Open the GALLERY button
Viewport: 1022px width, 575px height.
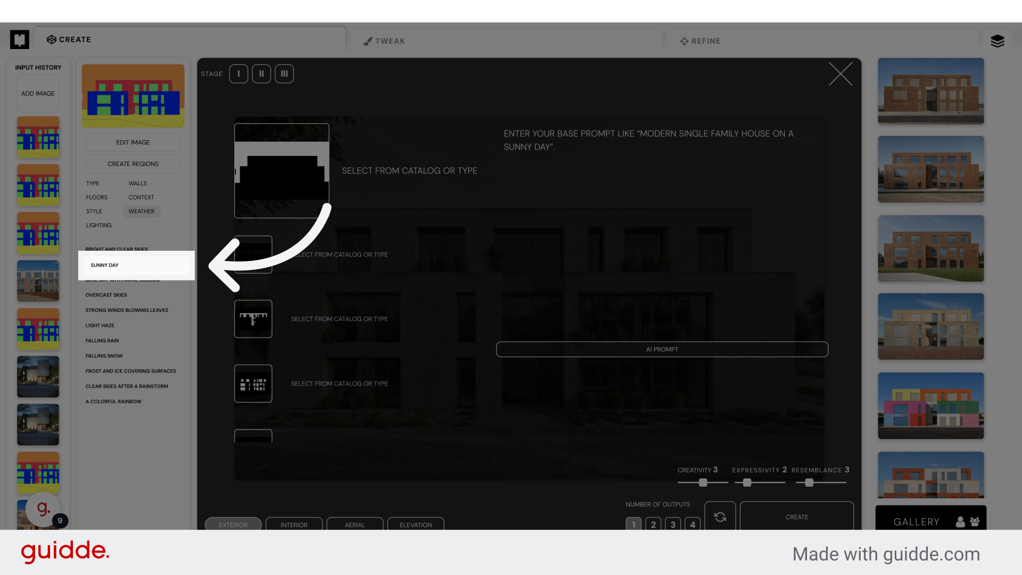tap(916, 522)
